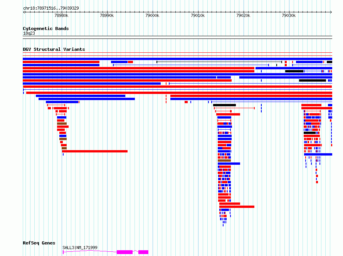
Task: Click the 79010k ruler label
Action: [198, 15]
